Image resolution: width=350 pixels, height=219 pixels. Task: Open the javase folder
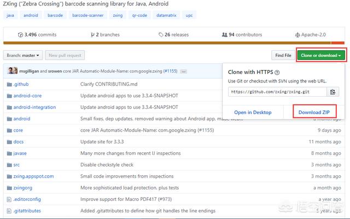coord(20,153)
